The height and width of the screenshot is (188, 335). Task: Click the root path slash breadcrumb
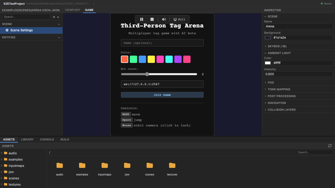tap(50, 152)
